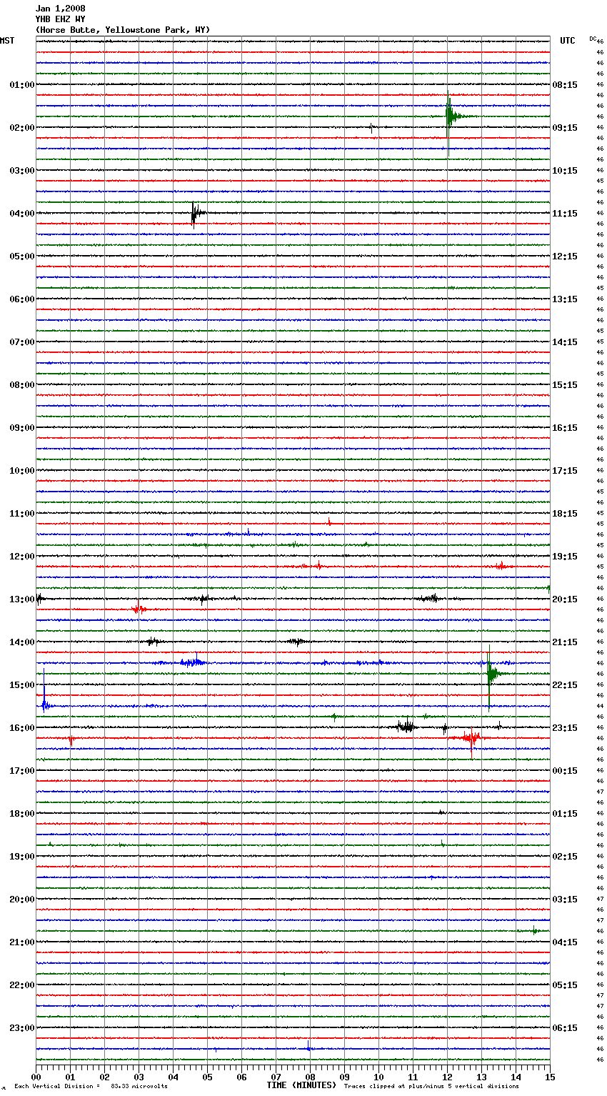
Task: Click the Each Vertical Division 83.33 microvolts note
Action: pos(91,1087)
